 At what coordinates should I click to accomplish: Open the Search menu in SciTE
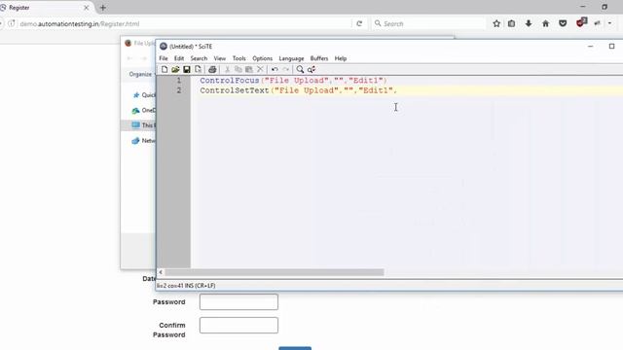[x=199, y=58]
